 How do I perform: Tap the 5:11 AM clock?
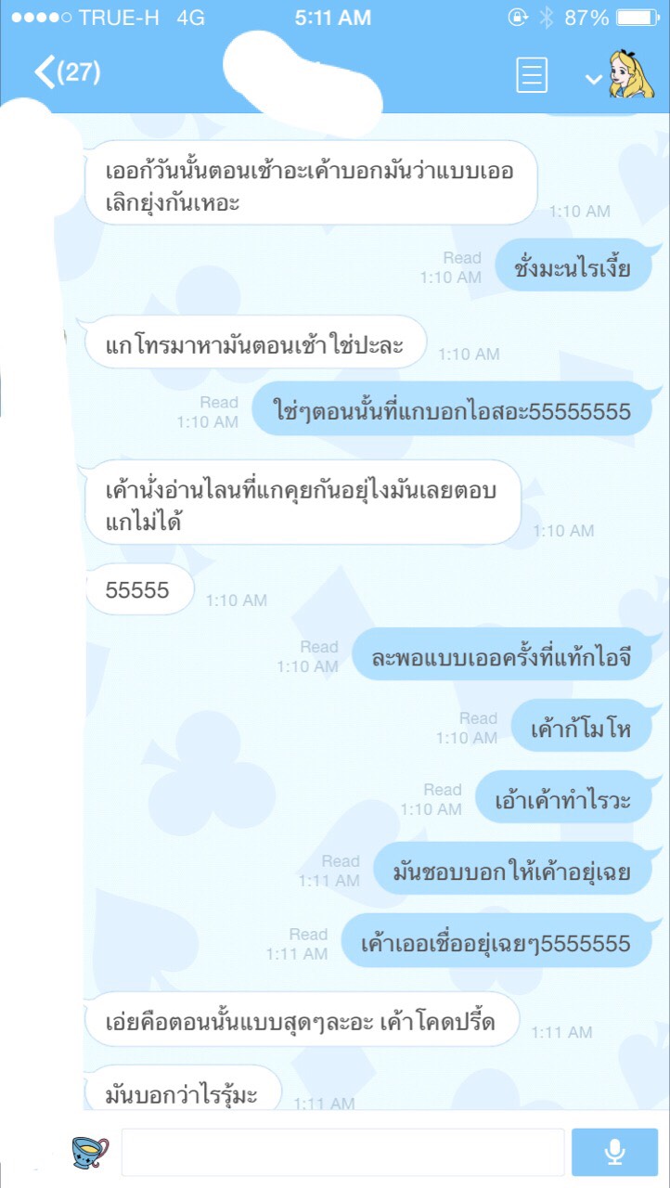332,17
